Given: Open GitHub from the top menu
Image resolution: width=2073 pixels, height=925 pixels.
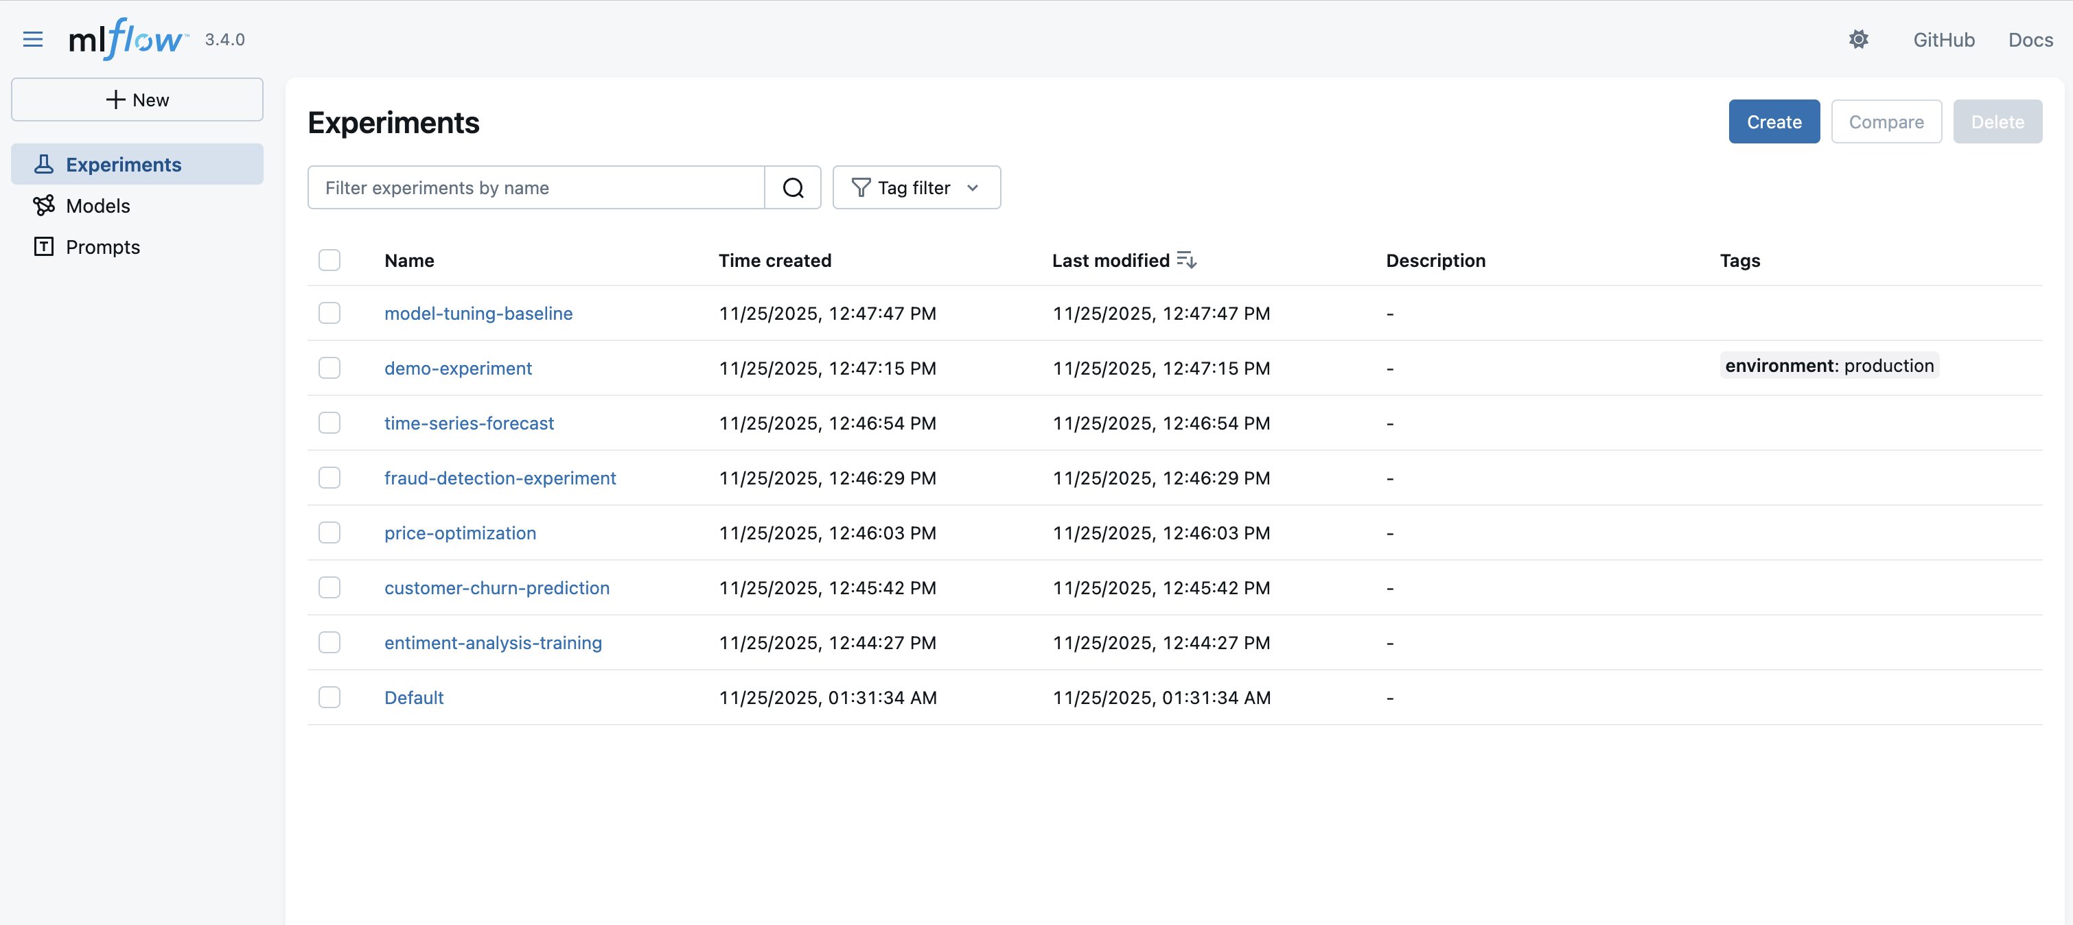Looking at the screenshot, I should point(1944,38).
